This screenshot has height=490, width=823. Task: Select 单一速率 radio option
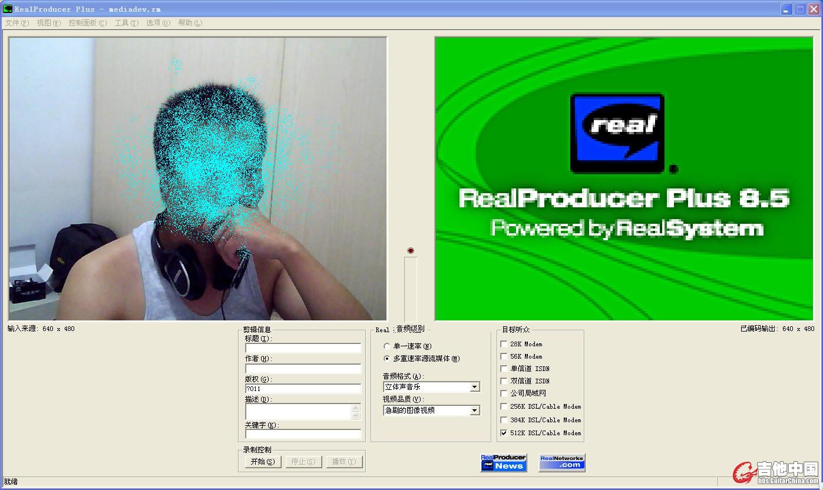point(386,346)
